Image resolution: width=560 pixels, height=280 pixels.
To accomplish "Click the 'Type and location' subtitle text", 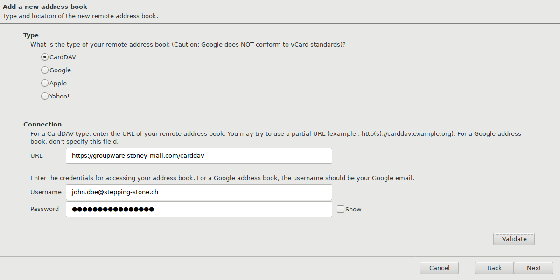I will [80, 16].
